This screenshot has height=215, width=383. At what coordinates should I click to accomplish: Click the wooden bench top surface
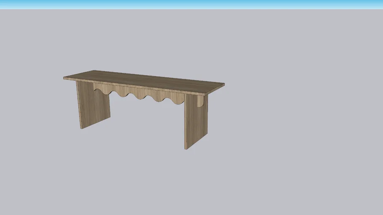(x=143, y=81)
